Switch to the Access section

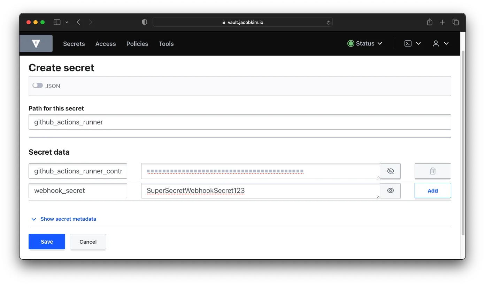(106, 44)
